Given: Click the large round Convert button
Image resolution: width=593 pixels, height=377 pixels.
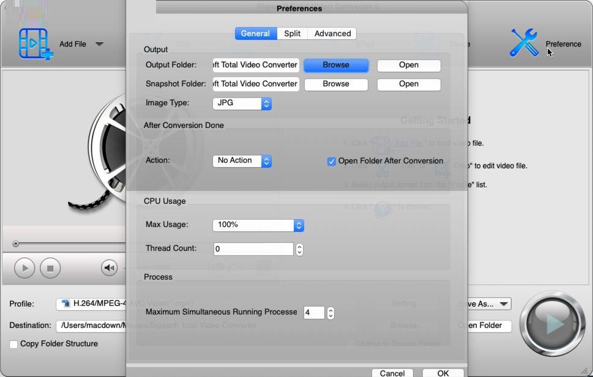Looking at the screenshot, I should point(553,324).
